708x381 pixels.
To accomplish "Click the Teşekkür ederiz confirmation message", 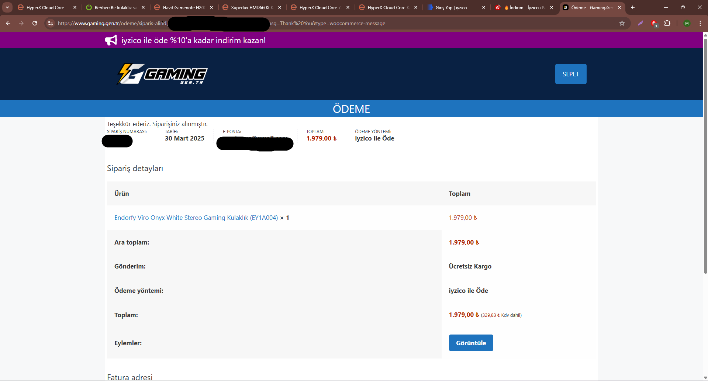I will [157, 124].
